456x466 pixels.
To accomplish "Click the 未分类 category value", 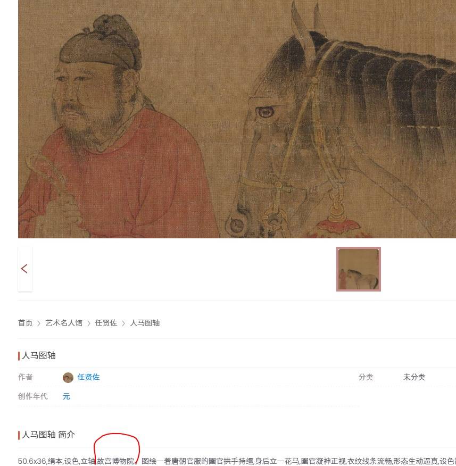I will tap(414, 377).
